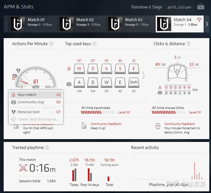Select Your match row in APM popup

tap(36, 95)
